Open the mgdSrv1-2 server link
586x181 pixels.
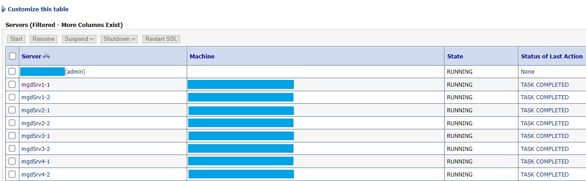point(36,97)
